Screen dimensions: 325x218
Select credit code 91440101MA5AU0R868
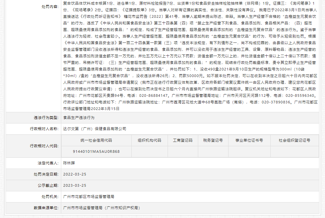96,151
